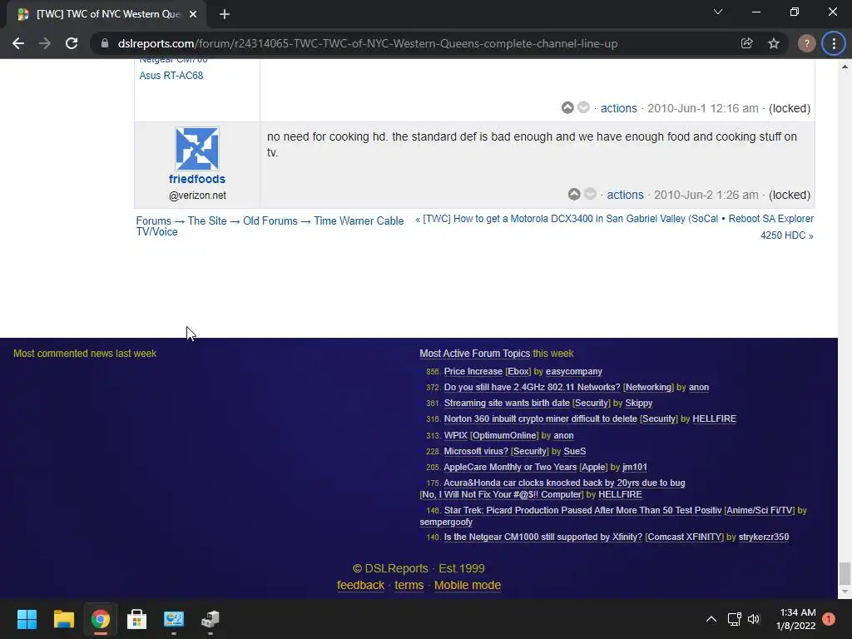Click the lock site-info icon
Viewport: 852px width, 639px height.
(x=104, y=43)
